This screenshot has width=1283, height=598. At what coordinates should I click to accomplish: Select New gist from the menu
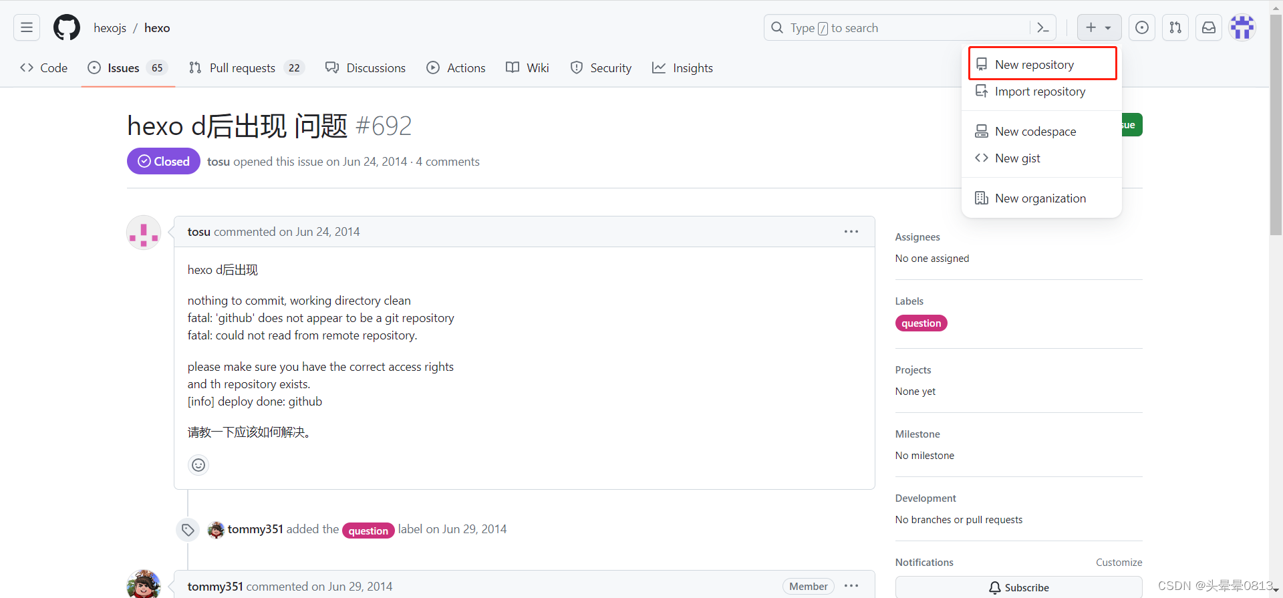click(1042, 158)
